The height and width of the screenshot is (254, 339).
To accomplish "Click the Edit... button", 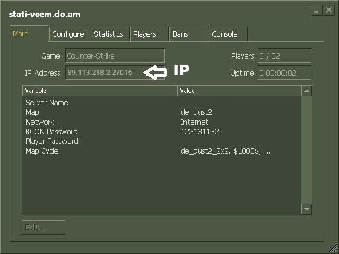I will (44, 227).
